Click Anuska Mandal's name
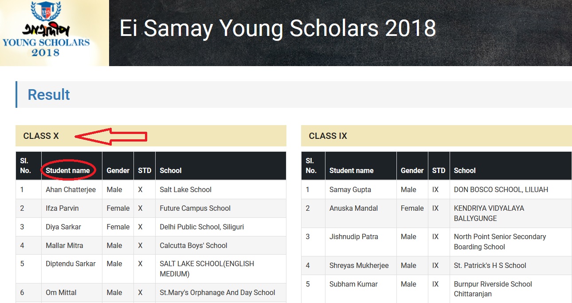 (x=353, y=208)
